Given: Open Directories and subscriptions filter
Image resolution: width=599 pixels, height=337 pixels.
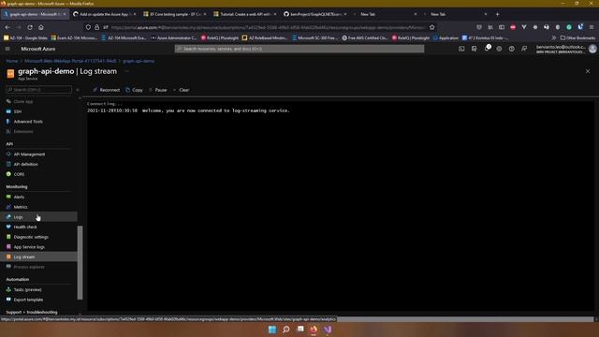Looking at the screenshot, I should pyautogui.click(x=475, y=49).
